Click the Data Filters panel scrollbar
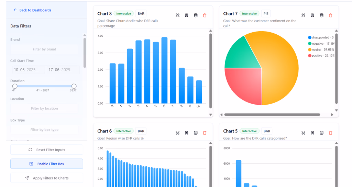 85,52
